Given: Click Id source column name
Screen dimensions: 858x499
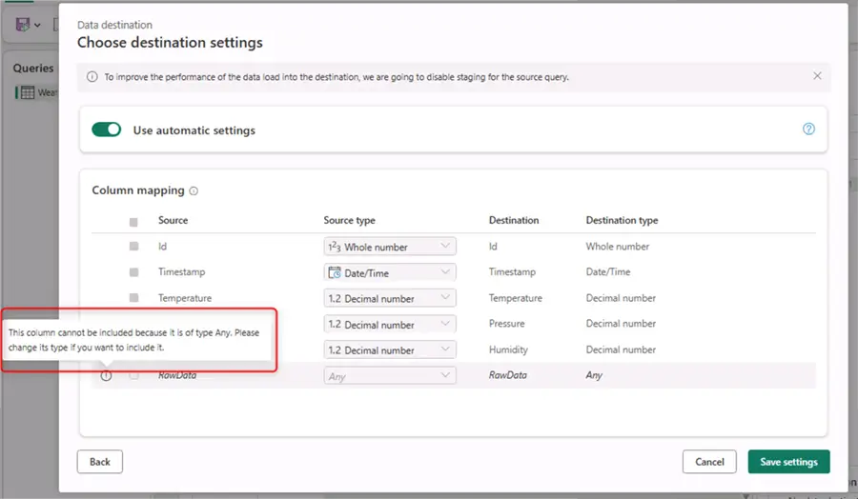Looking at the screenshot, I should [x=162, y=247].
